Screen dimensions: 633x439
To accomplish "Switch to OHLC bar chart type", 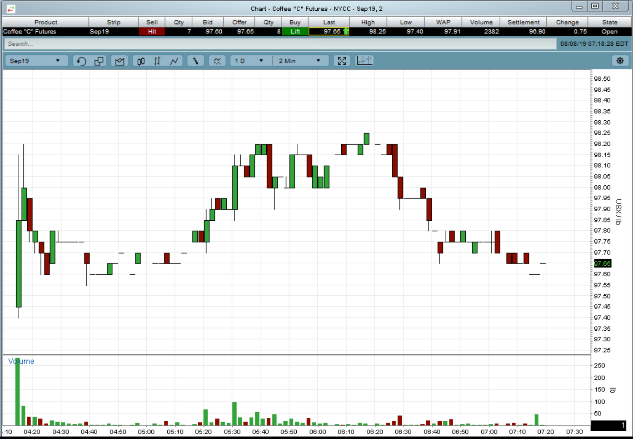I will [157, 61].
